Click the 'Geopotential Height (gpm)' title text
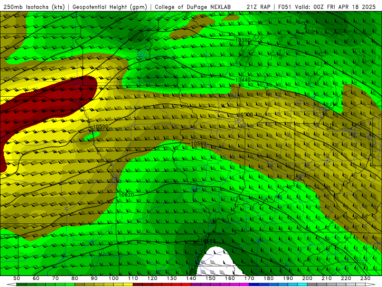382x287 pixels. [x=110, y=7]
